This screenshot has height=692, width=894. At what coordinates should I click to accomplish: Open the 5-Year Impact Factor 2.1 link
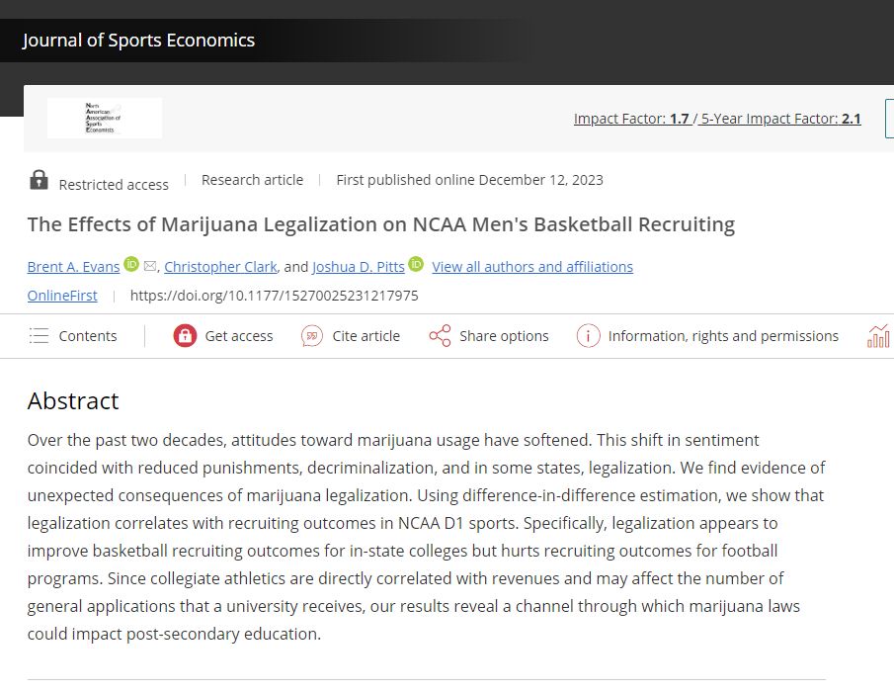780,119
